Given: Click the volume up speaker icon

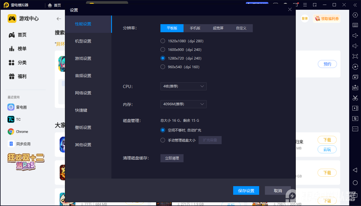Looking at the screenshot, I should coord(355,35).
